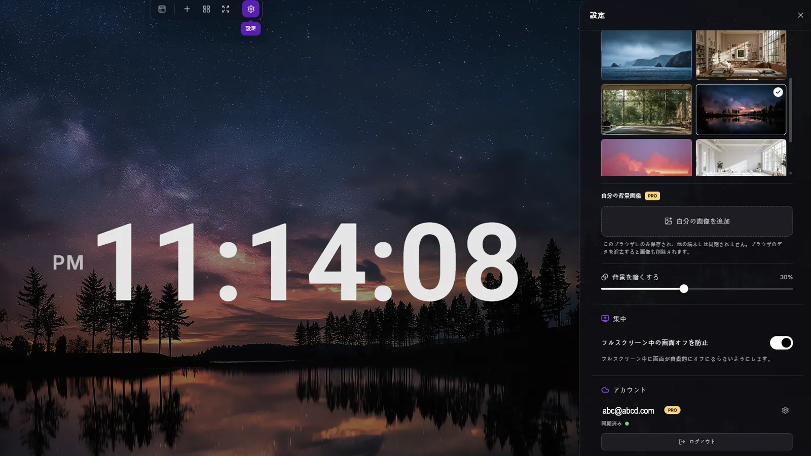Screen dimensions: 811x456
Task: Open account settings gear beside abc@abcd.com
Action: (x=785, y=410)
